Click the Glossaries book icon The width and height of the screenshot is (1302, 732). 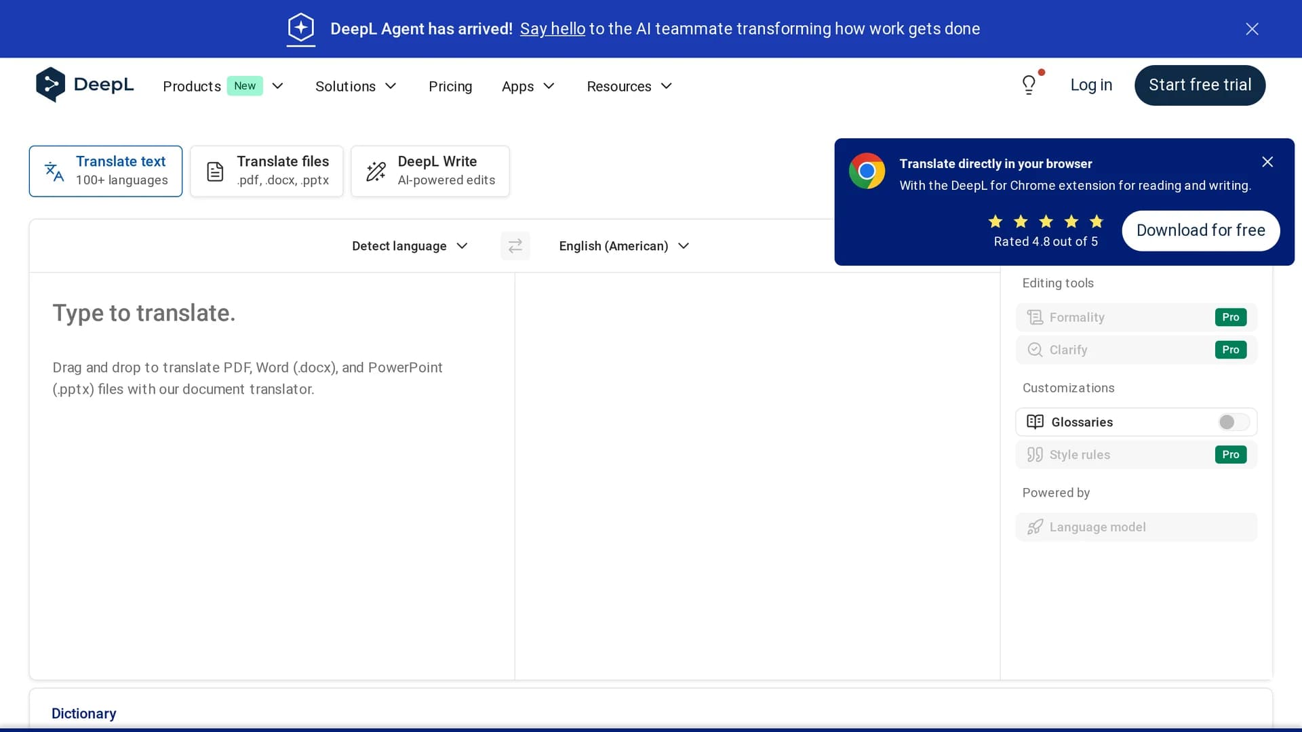(x=1035, y=422)
